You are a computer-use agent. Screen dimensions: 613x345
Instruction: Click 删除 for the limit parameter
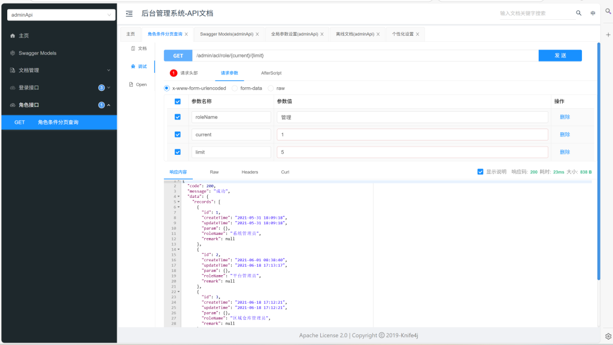[565, 152]
